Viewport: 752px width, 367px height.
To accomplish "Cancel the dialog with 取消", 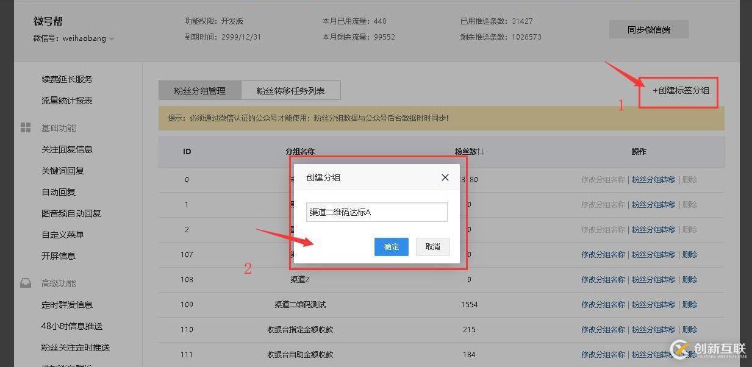I will click(x=433, y=246).
